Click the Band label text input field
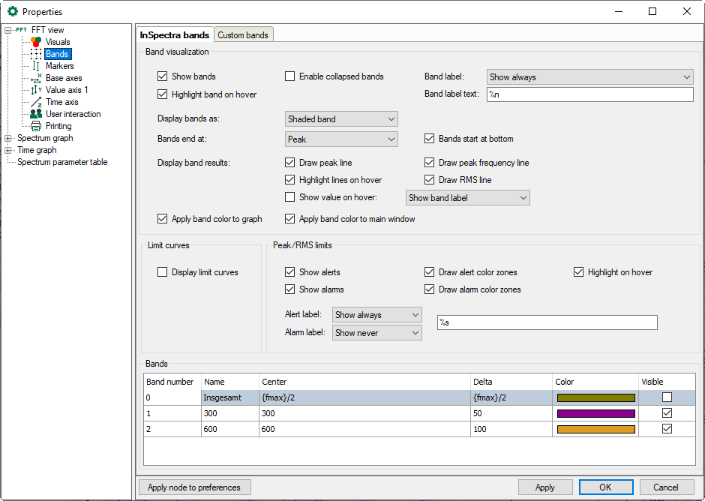This screenshot has height=501, width=705. point(589,94)
